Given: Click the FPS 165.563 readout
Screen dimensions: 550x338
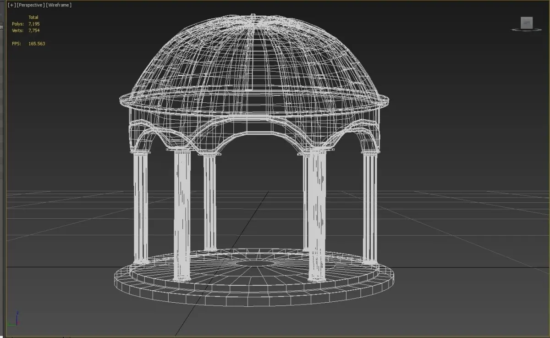Looking at the screenshot, I should (x=28, y=44).
